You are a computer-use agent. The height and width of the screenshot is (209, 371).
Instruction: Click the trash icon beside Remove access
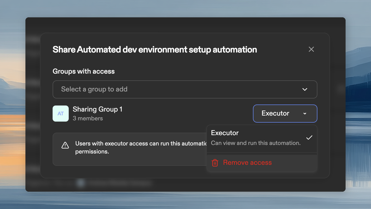214,163
